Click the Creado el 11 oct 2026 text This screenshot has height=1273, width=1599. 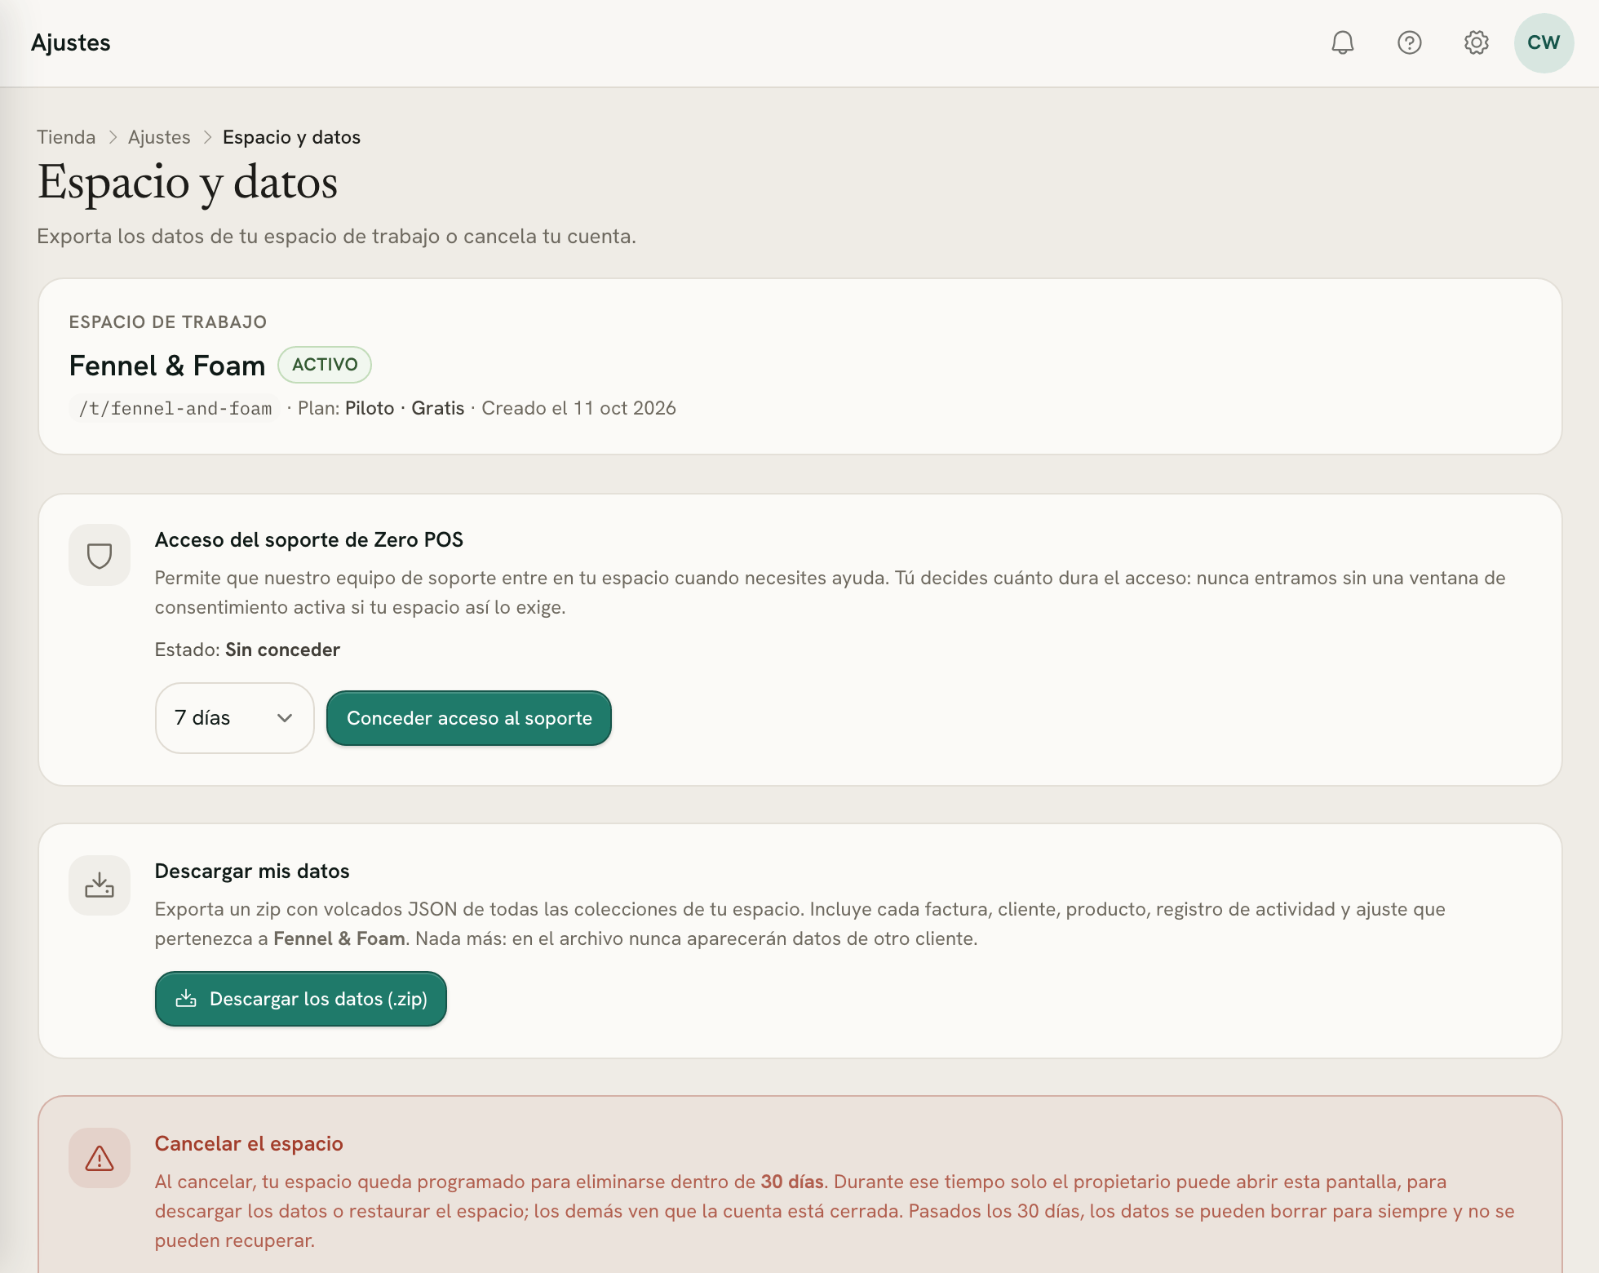pyautogui.click(x=578, y=408)
